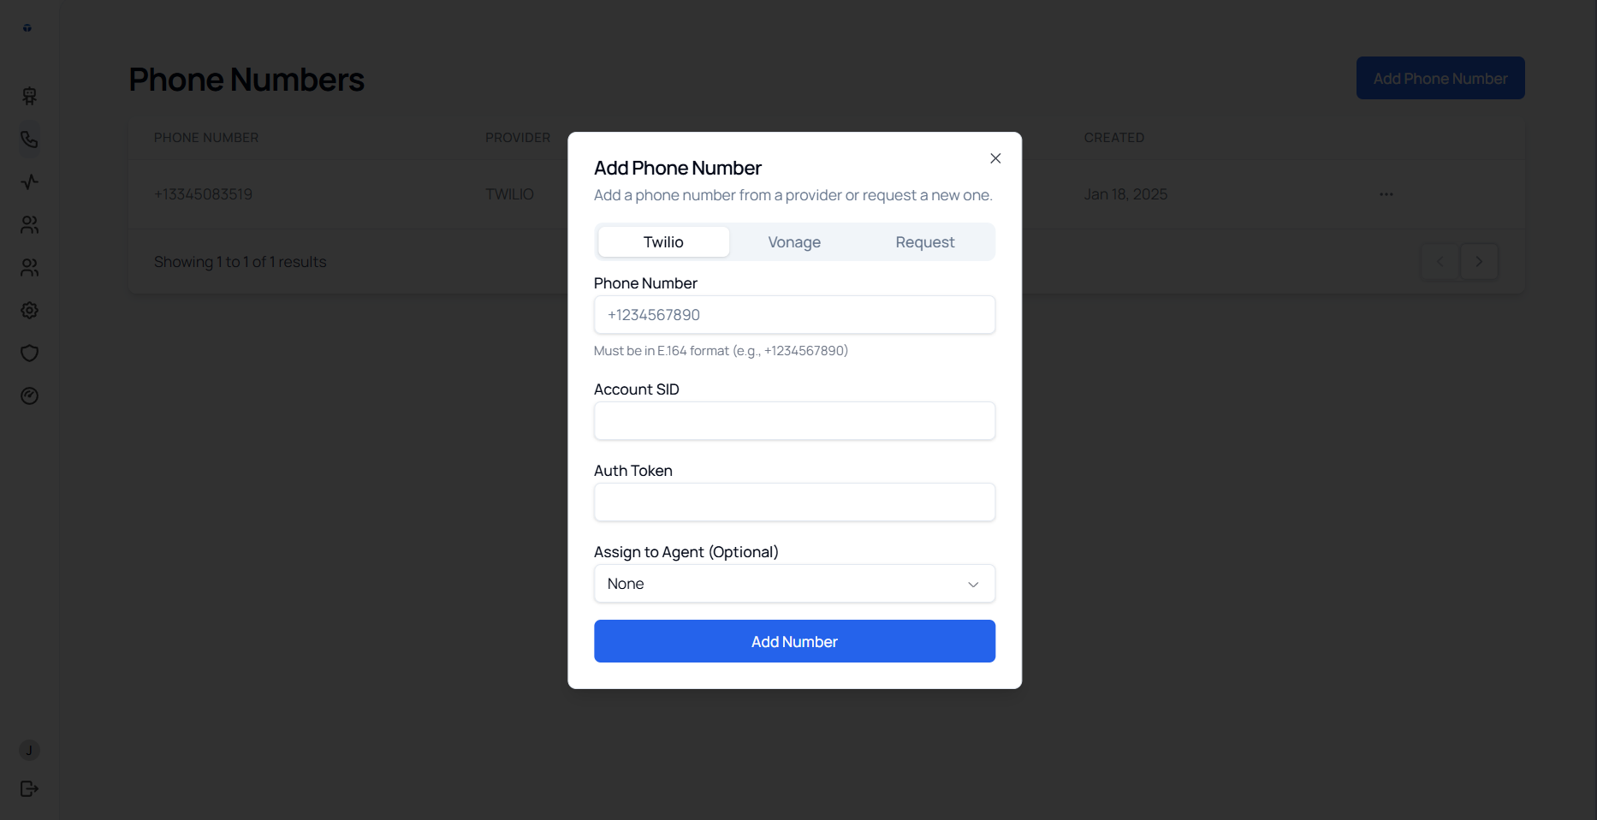
Task: Close the Add Phone Number dialog
Action: tap(995, 158)
